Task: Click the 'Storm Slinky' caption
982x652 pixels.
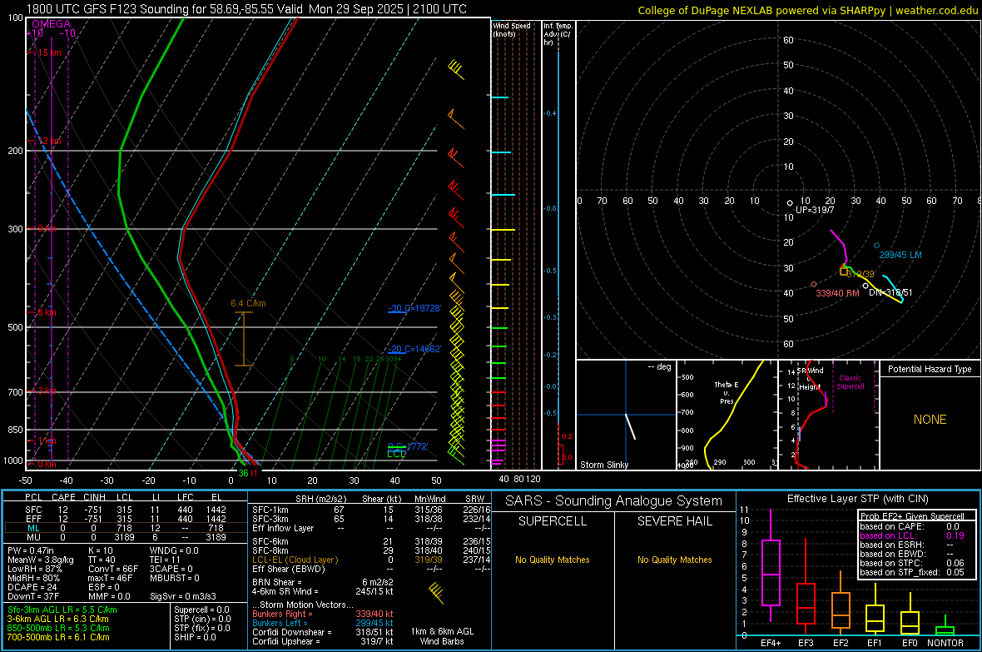Action: (x=603, y=465)
